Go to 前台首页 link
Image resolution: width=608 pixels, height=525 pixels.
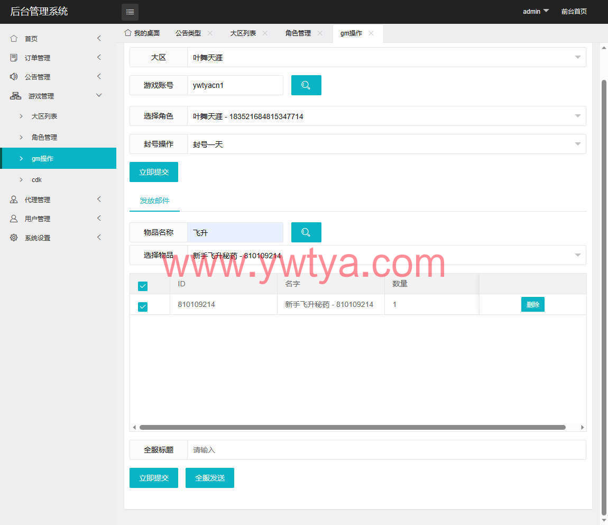click(x=574, y=12)
